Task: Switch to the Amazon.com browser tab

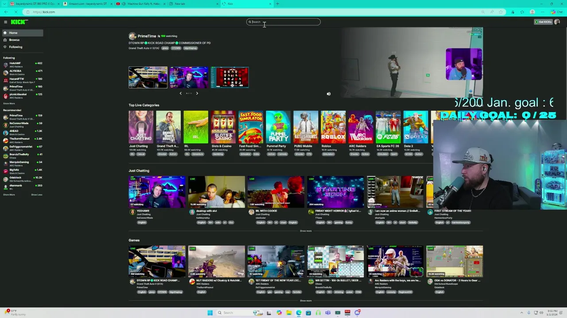Action: coord(87,4)
